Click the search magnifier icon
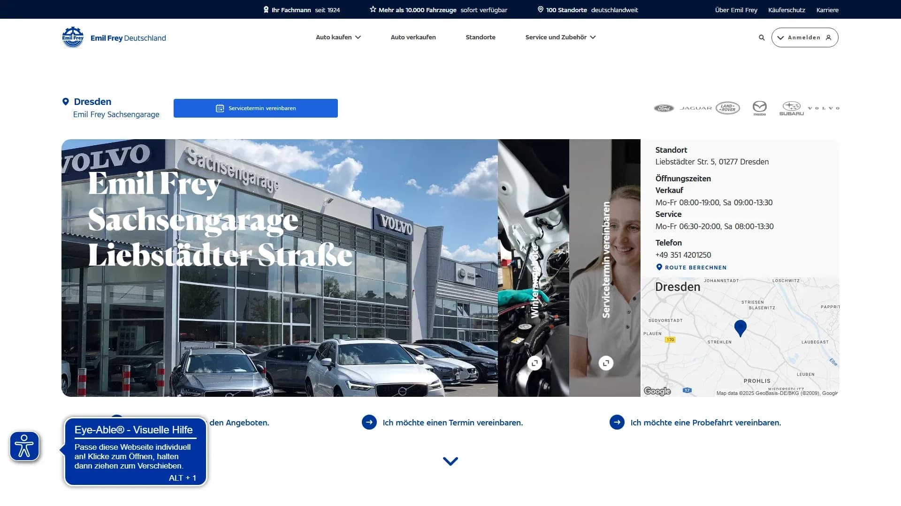This screenshot has height=506, width=901. (x=762, y=37)
